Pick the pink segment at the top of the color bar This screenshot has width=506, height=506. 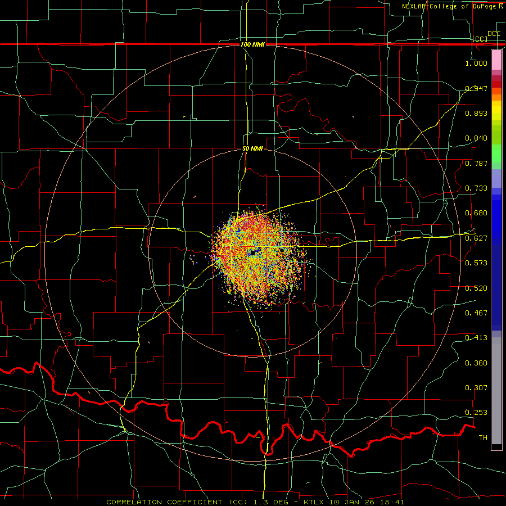coord(496,60)
